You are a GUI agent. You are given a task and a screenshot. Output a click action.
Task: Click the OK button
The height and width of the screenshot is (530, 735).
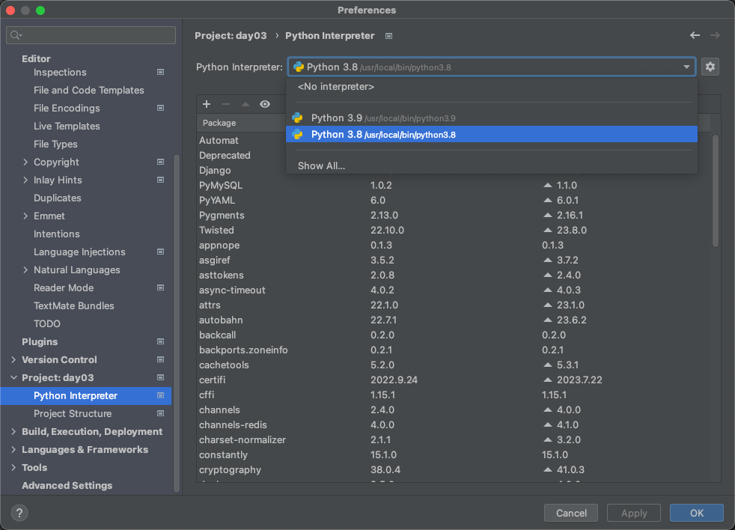click(x=697, y=513)
